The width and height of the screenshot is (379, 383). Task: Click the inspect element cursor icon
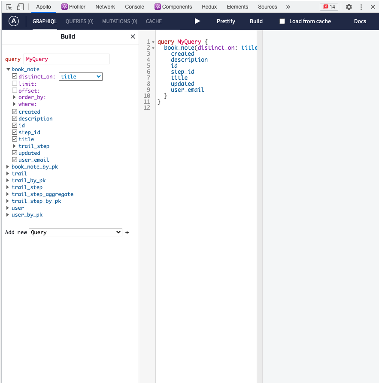click(x=9, y=7)
